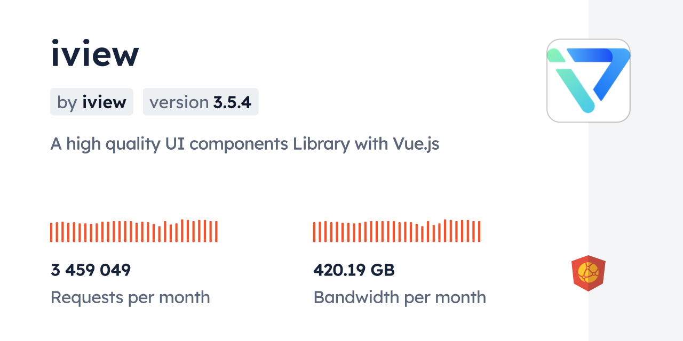683x341 pixels.
Task: Click the orange jsDelivr shield logo
Action: click(x=588, y=273)
